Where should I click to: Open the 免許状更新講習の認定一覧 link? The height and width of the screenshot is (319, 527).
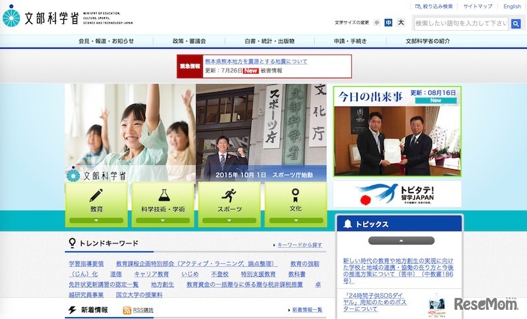point(103,284)
